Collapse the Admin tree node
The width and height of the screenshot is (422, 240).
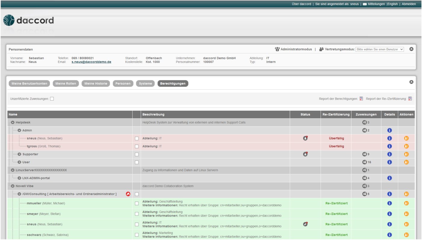click(19, 130)
